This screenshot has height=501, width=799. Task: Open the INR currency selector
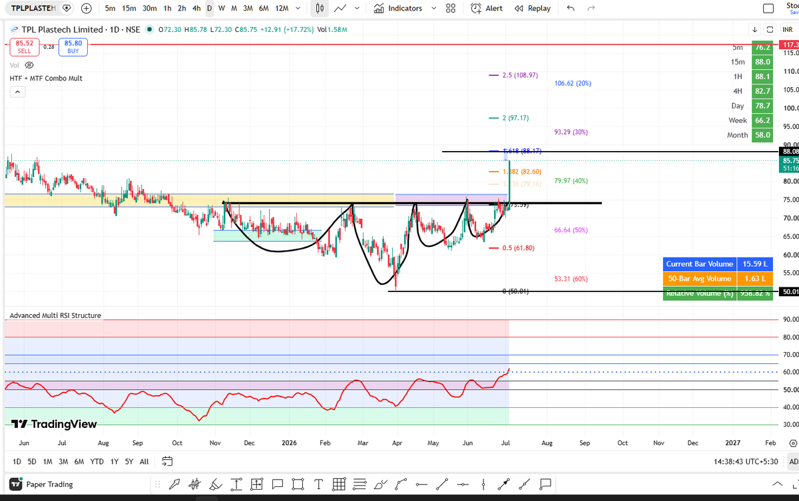788,29
